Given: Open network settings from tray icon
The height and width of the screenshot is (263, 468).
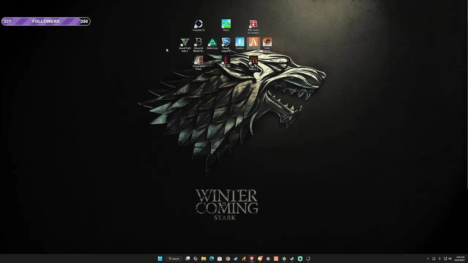Looking at the screenshot, I should pos(445,259).
